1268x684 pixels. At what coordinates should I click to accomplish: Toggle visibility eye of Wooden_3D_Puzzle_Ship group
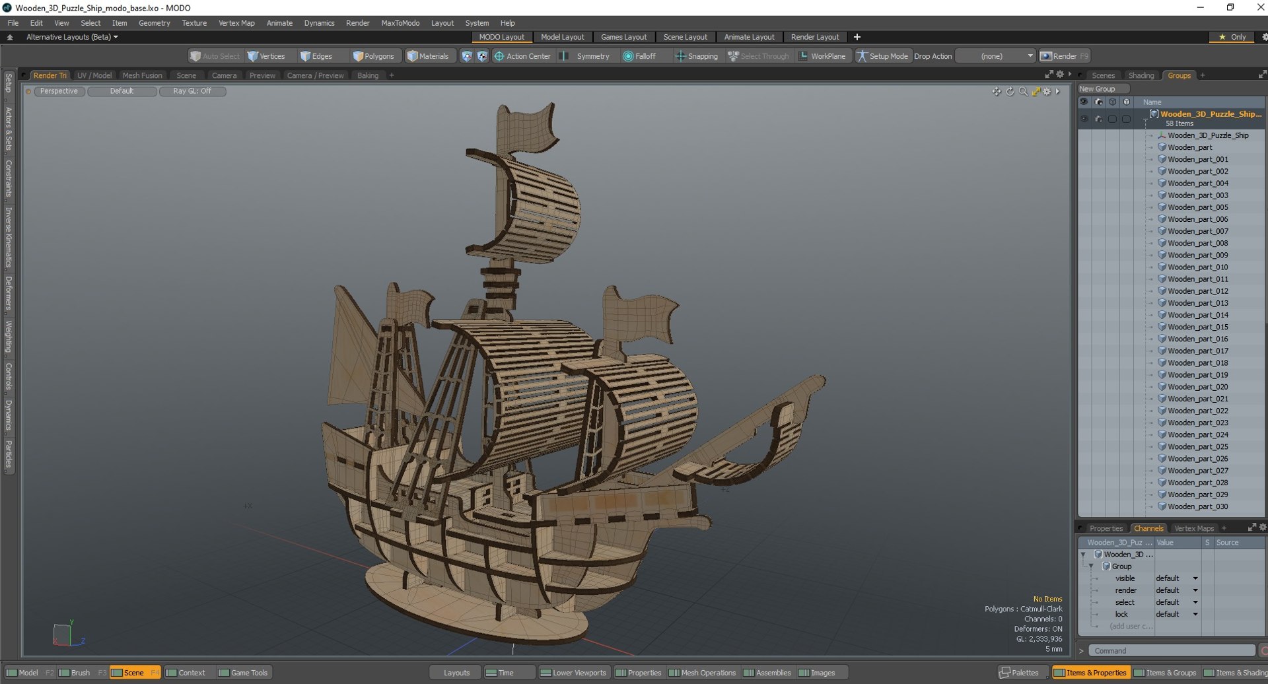(x=1084, y=119)
